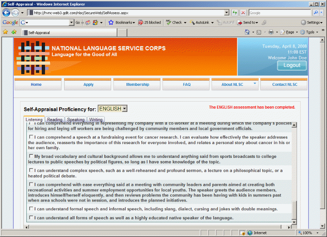Click the Google search input box
The width and height of the screenshot is (327, 237).
pos(280,13)
